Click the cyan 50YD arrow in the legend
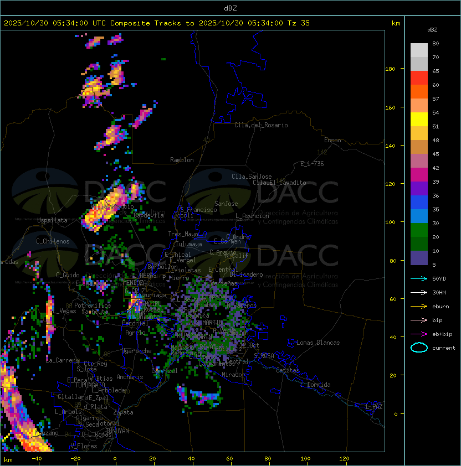Screen dimensions: 461x466 (x=419, y=278)
